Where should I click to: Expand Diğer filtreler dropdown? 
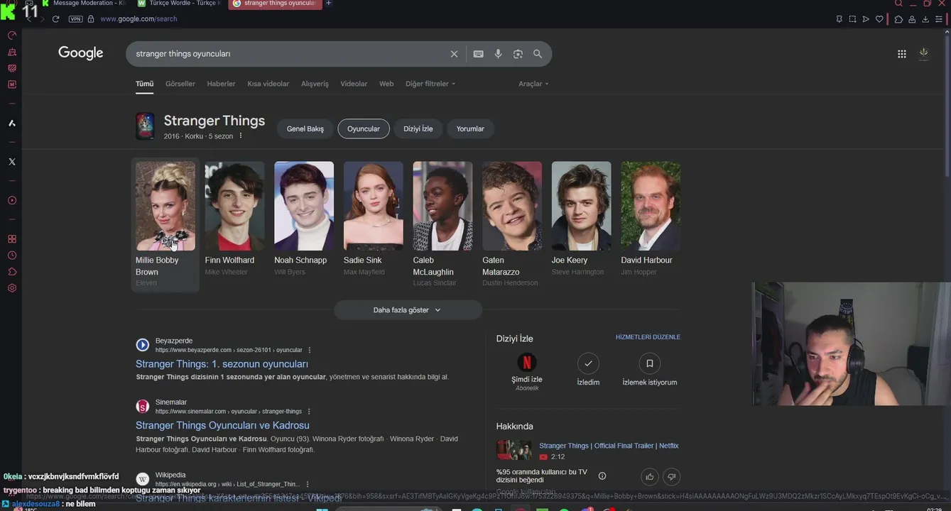430,84
